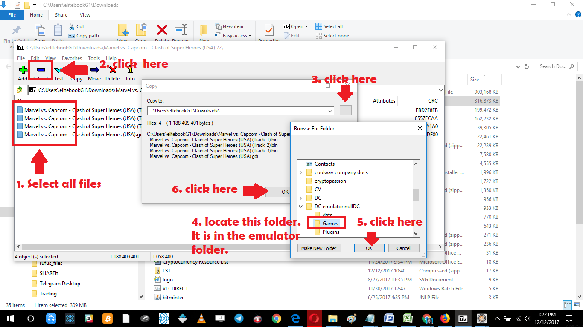
Task: Show hidden system tray icons
Action: point(497,318)
